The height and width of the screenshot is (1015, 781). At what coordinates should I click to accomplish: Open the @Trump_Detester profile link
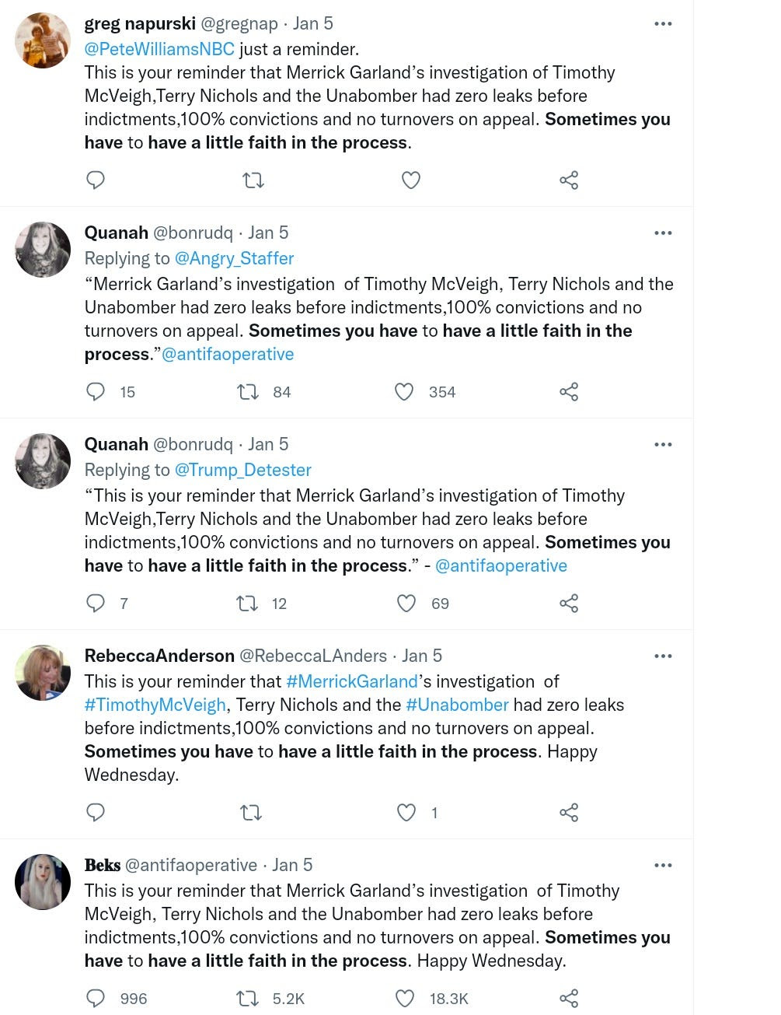[x=242, y=470]
